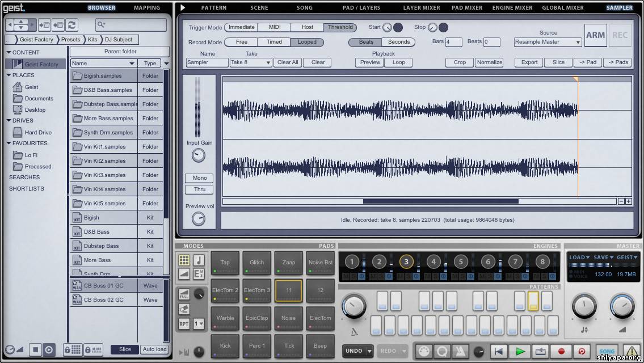Select the grid pad mode icon

coord(184,260)
